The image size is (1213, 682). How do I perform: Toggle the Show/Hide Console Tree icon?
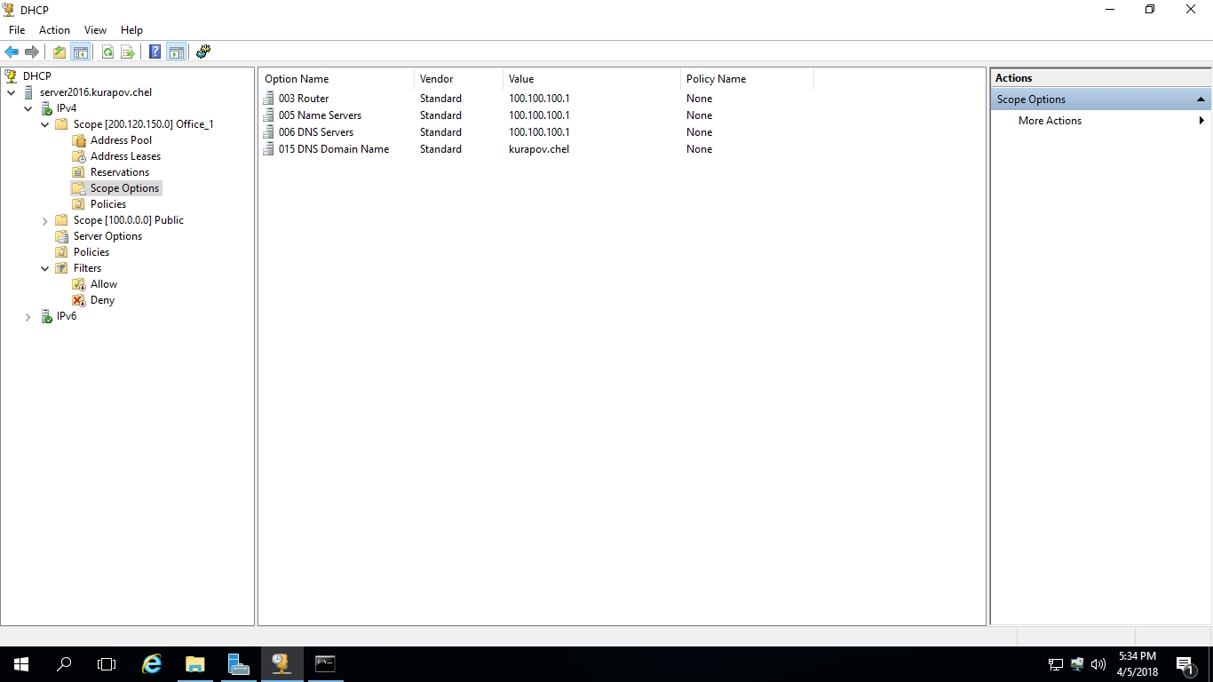[x=80, y=52]
